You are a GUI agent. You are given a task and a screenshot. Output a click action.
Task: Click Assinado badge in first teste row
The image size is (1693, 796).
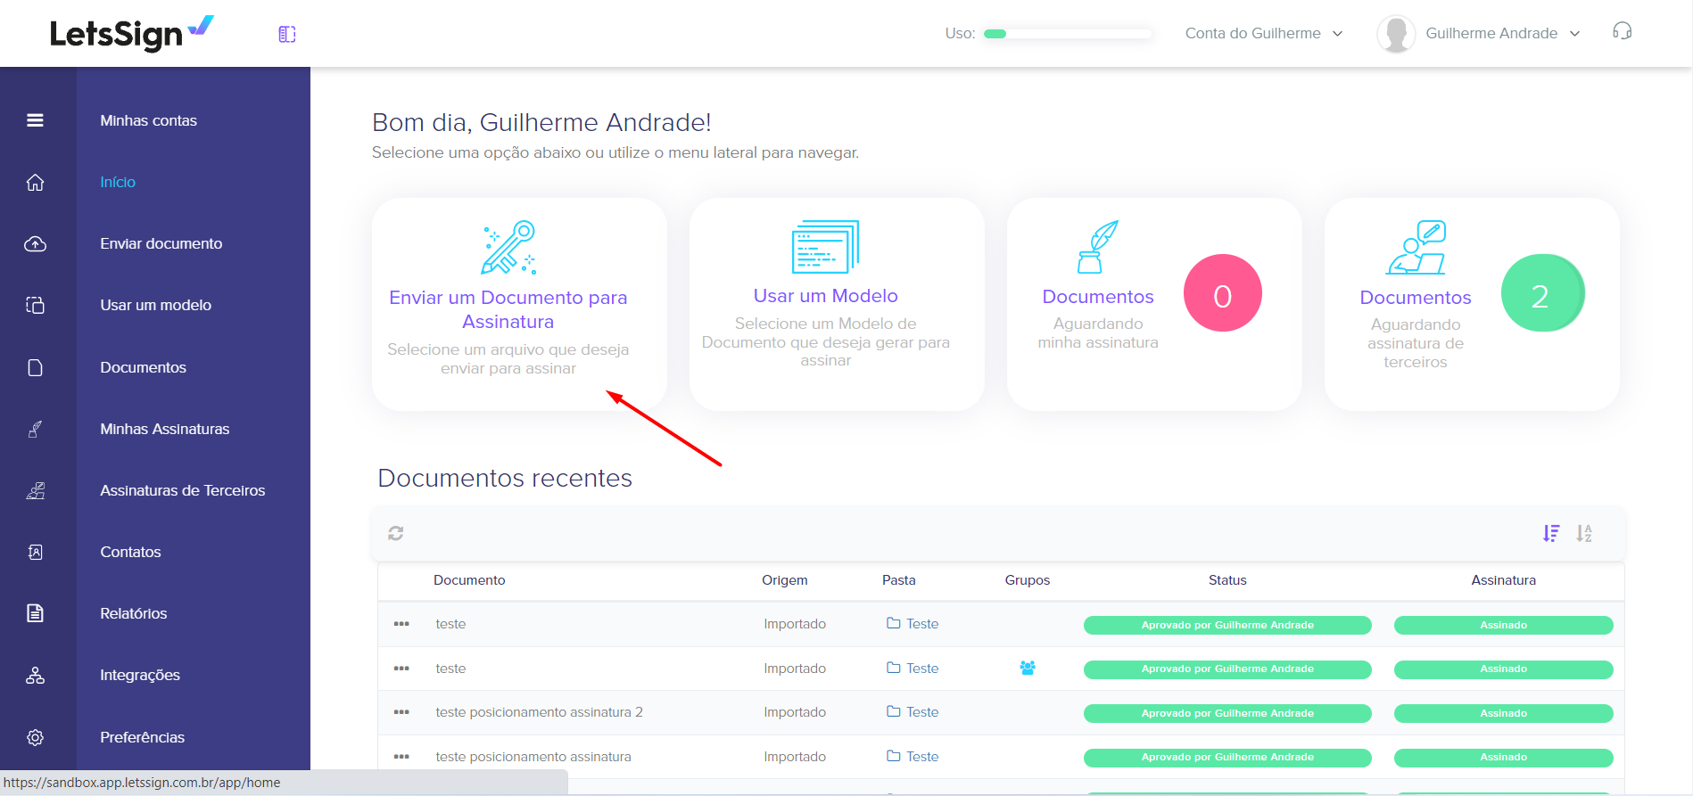1504,625
